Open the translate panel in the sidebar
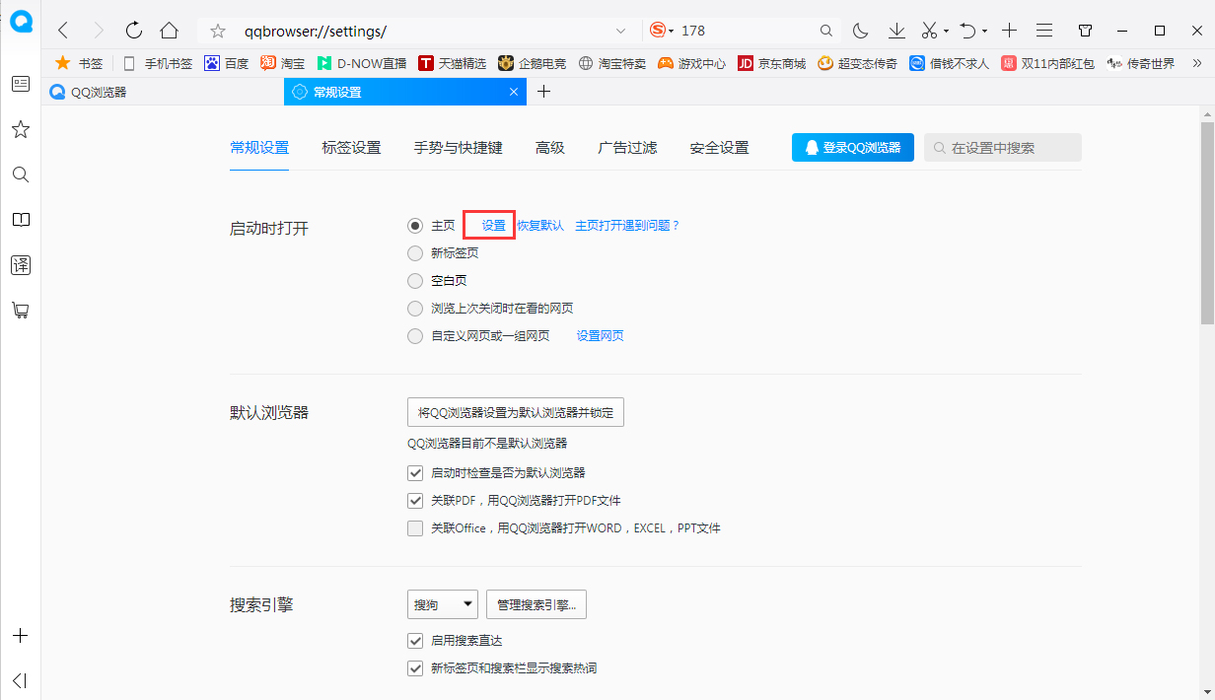The width and height of the screenshot is (1215, 700). [20, 264]
